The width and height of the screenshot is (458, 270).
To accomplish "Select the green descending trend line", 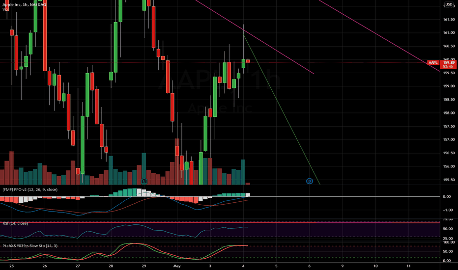I will (x=282, y=110).
